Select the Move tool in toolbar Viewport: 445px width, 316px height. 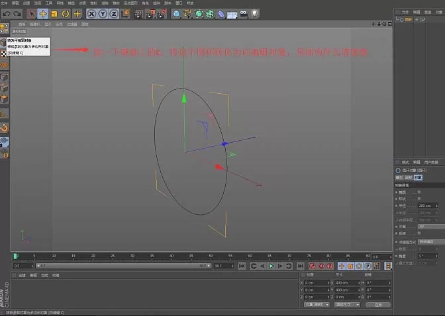(43, 14)
